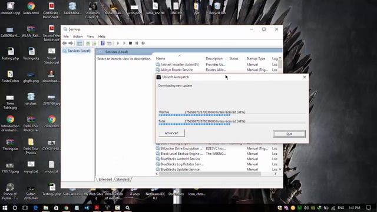This screenshot has width=377, height=212.
Task: Close the Ubisoft Autopatch dialog
Action: click(305, 77)
